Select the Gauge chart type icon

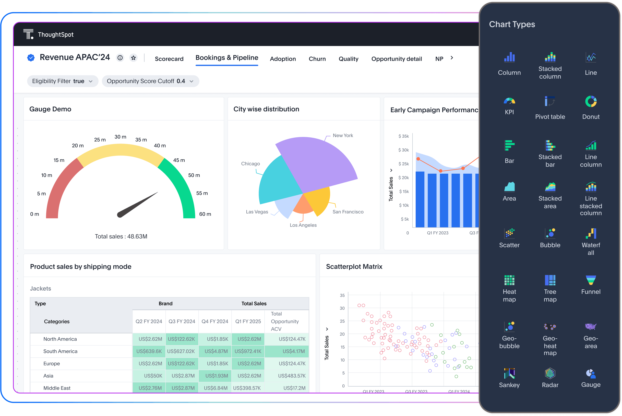(x=591, y=375)
